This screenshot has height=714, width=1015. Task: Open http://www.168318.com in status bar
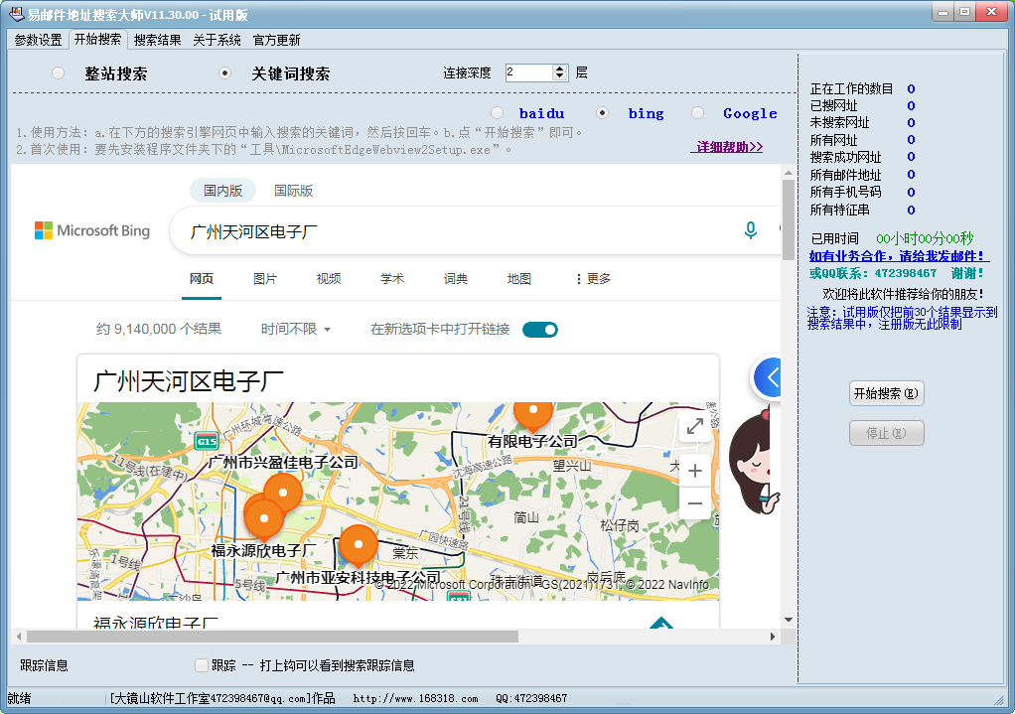tap(415, 698)
